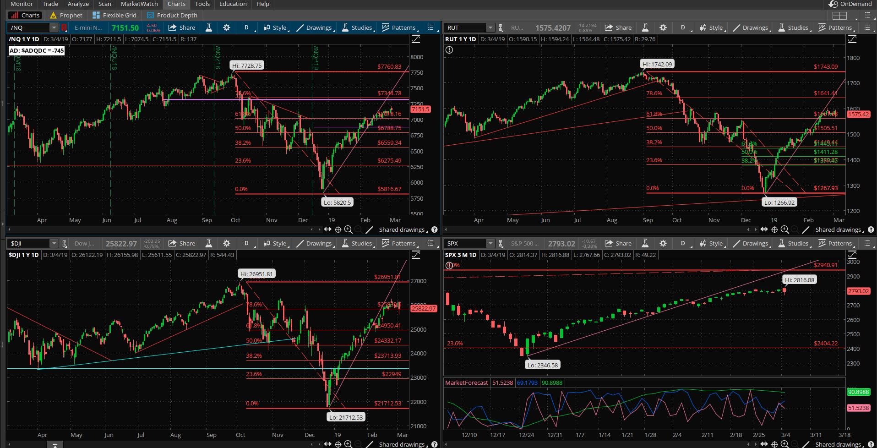877x448 pixels.
Task: Switch to the Flexible Grid subtab
Action: click(114, 15)
